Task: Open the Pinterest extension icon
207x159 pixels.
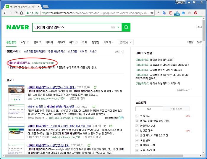Action: (195, 13)
